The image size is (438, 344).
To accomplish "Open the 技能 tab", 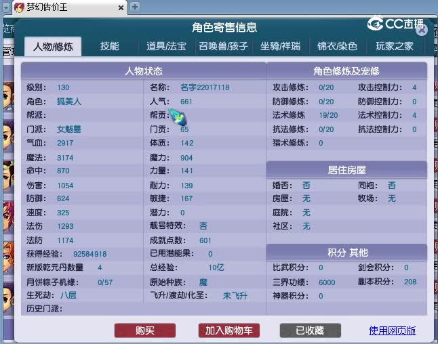I will tap(110, 46).
